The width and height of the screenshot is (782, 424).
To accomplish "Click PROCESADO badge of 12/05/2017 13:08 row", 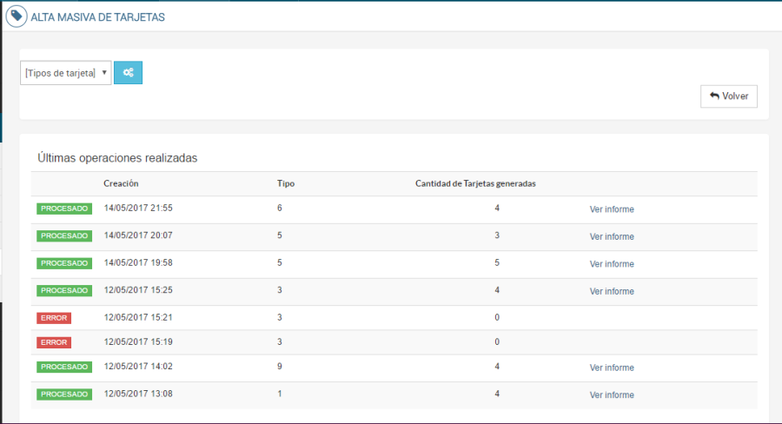I will coord(64,394).
